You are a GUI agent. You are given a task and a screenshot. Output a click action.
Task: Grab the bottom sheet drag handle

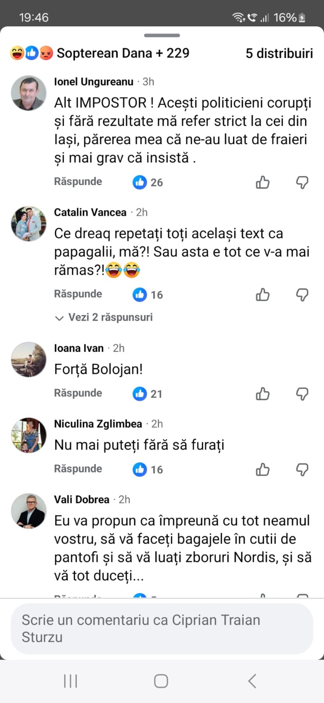[x=162, y=36]
